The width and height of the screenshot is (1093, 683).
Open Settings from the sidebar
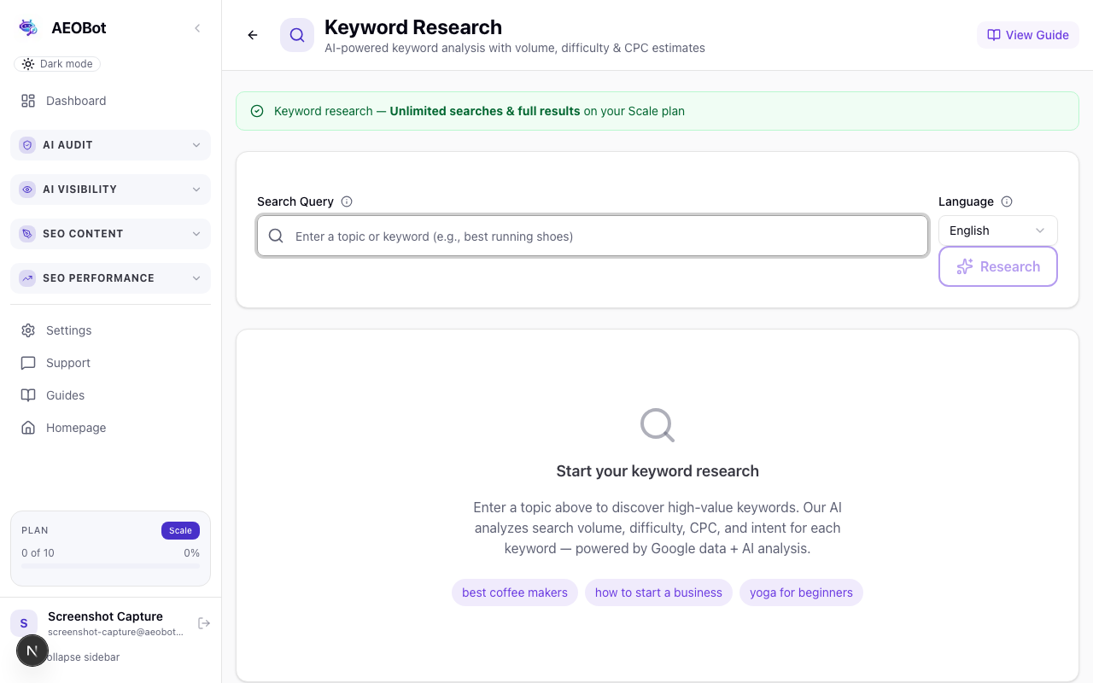pos(110,330)
